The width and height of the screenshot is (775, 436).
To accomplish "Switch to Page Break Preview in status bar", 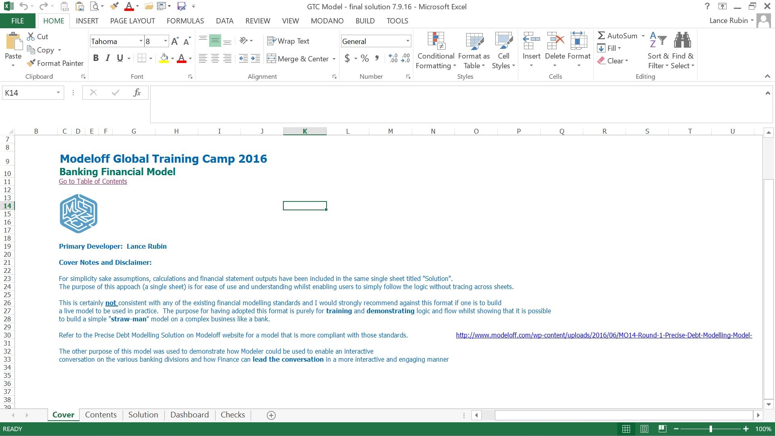I will 662,429.
